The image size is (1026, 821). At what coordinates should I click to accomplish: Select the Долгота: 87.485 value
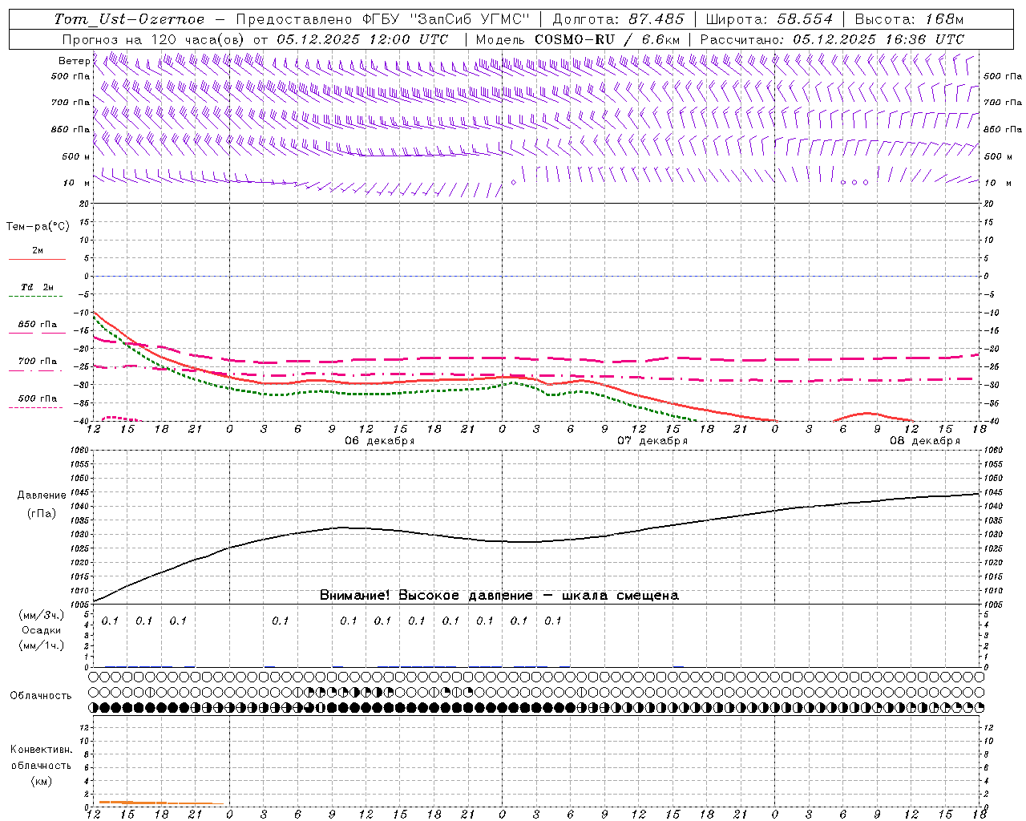(x=619, y=19)
